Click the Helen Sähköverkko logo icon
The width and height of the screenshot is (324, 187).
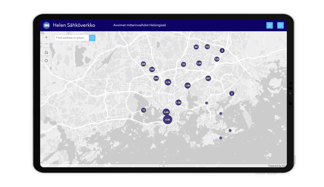[x=46, y=25]
